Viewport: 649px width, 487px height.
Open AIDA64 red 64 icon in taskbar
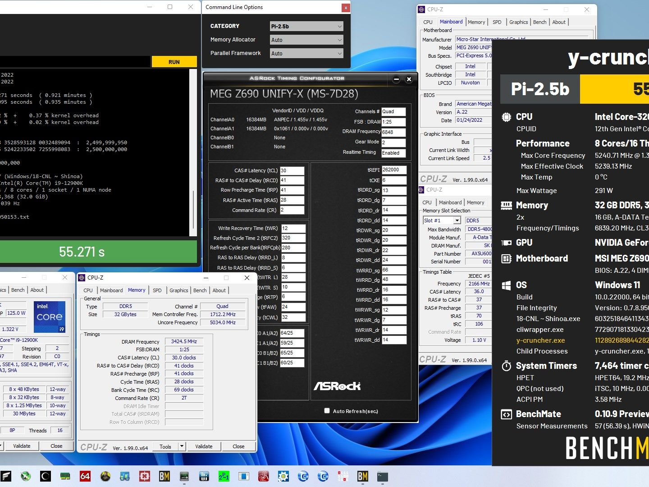(85, 476)
